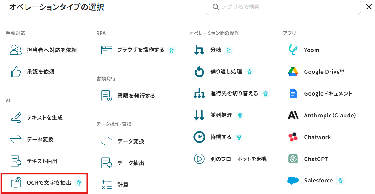Click the 進行先を切り替える routing icon

tap(199, 93)
